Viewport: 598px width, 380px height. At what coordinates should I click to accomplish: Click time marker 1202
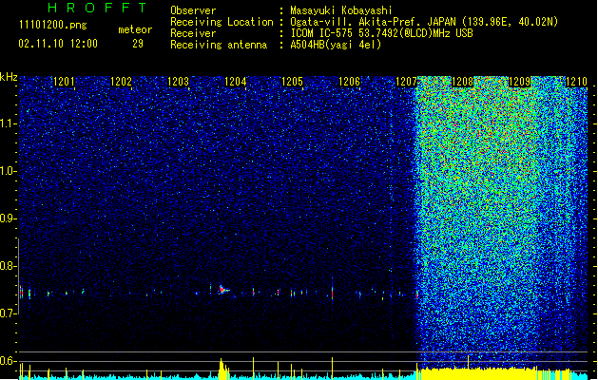tap(121, 82)
